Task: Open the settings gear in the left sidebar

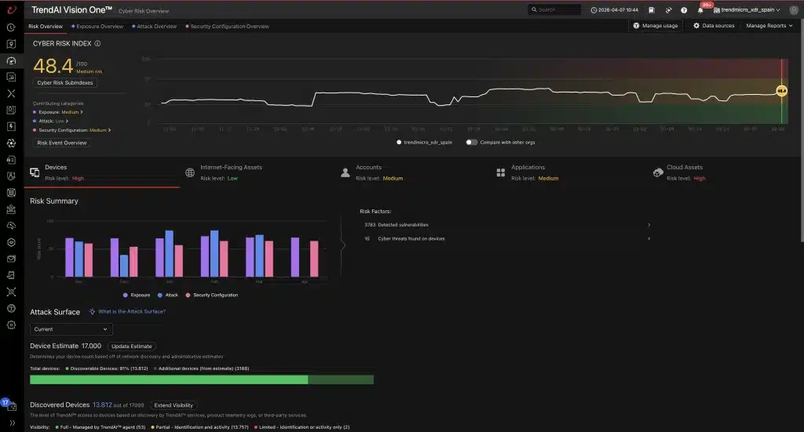Action: 11,325
